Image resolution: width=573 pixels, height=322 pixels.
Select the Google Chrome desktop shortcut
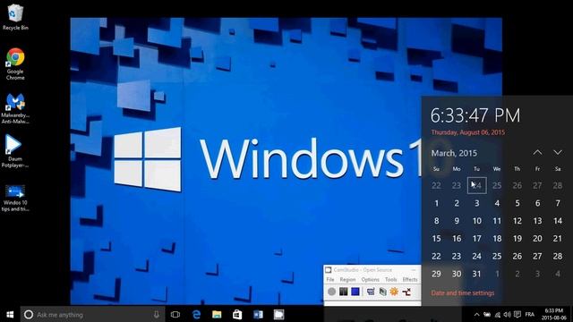(x=15, y=64)
